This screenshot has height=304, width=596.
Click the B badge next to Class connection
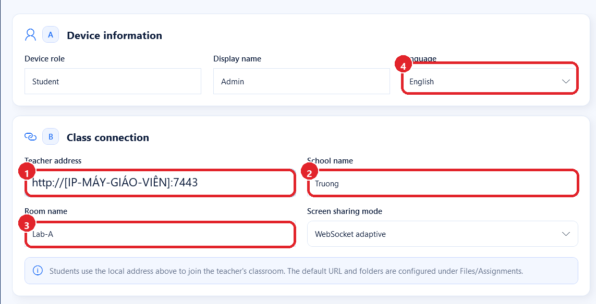click(x=51, y=136)
